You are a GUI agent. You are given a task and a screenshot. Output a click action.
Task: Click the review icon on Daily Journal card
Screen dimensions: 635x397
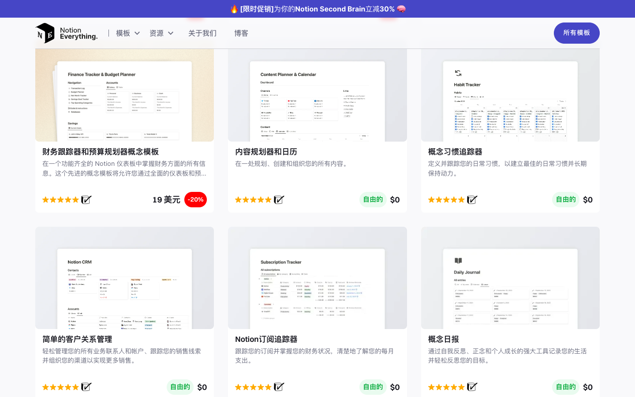(x=472, y=387)
